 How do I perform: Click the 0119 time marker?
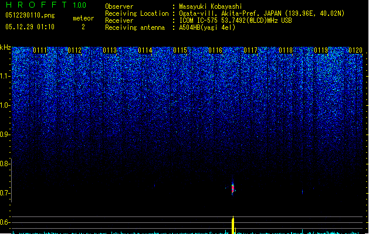321,50
